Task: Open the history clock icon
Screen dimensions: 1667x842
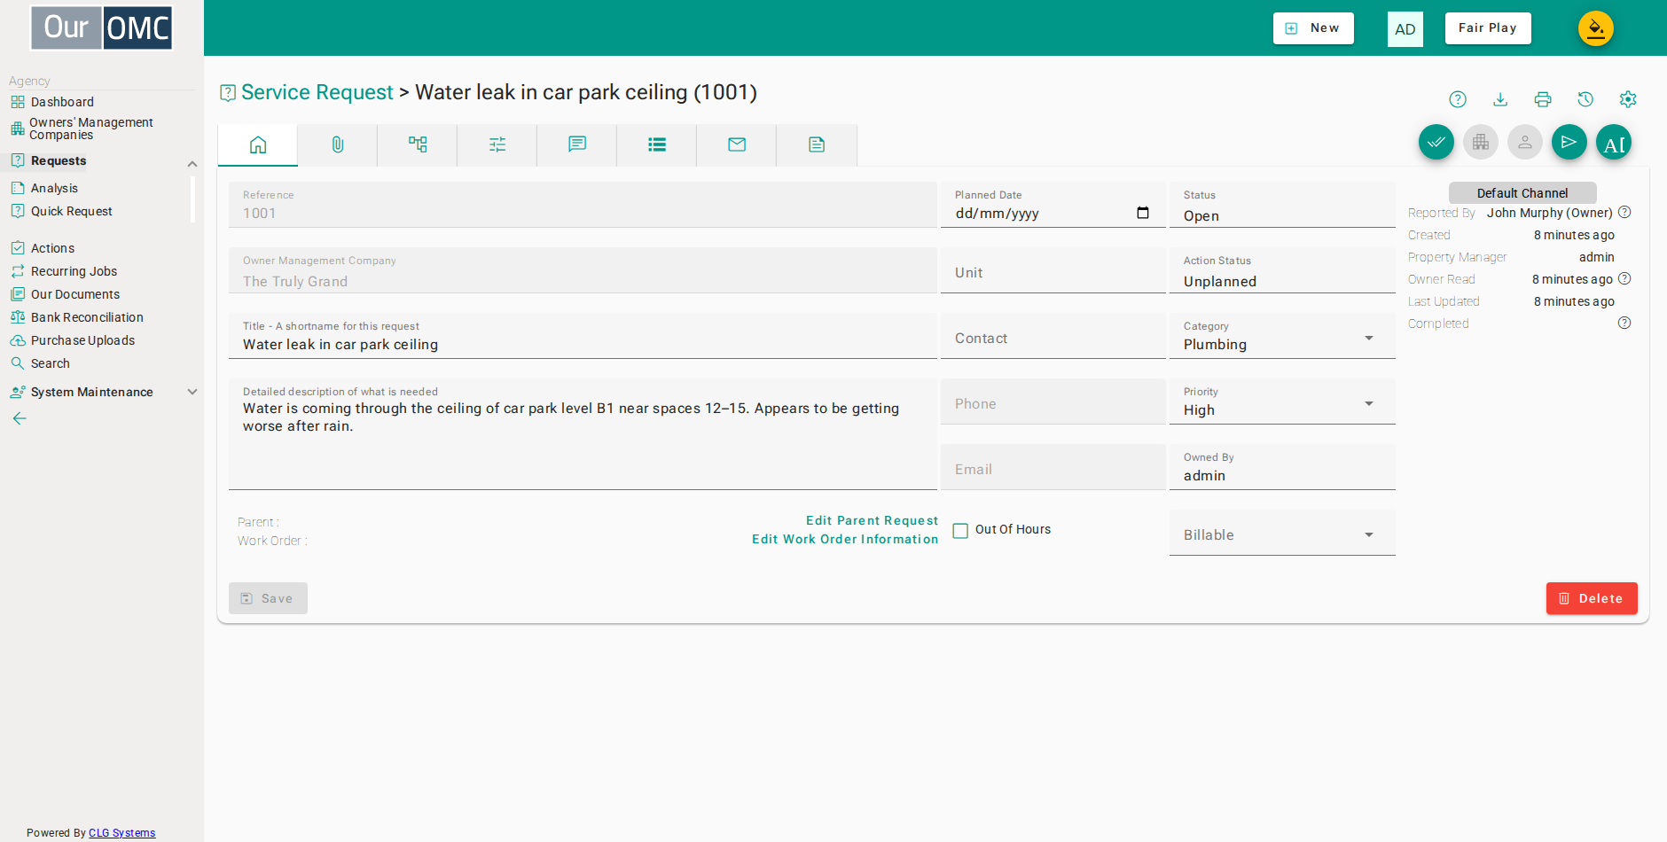Action: pos(1585,99)
